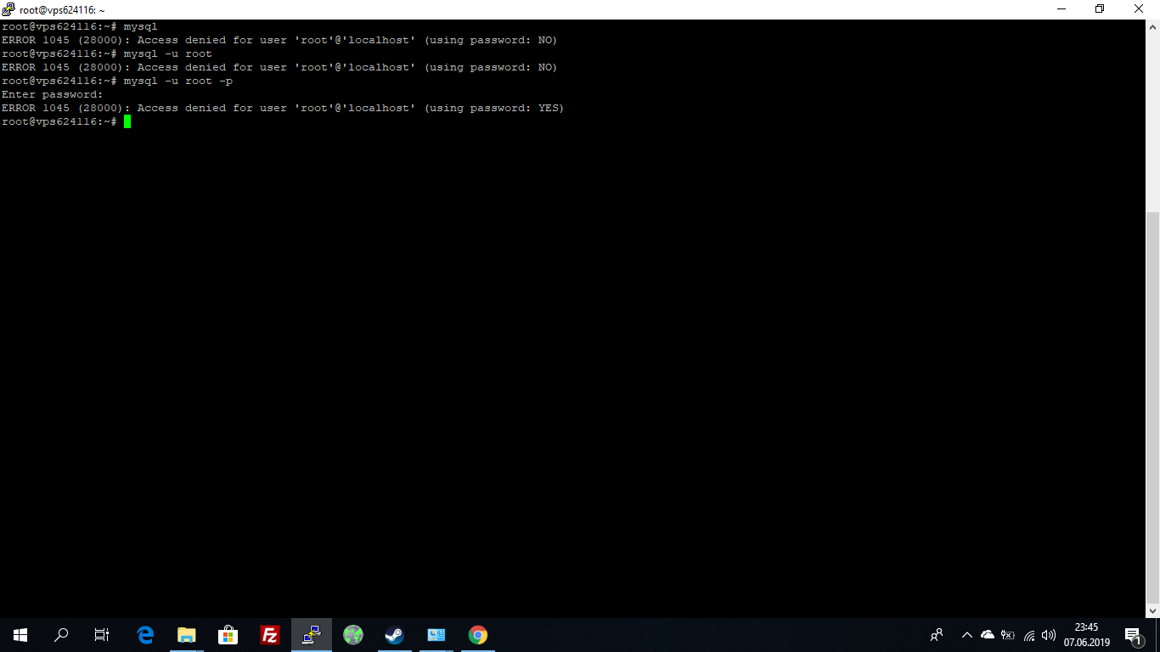Click the terminal scrollbar down arrow
The width and height of the screenshot is (1160, 652).
pos(1152,610)
